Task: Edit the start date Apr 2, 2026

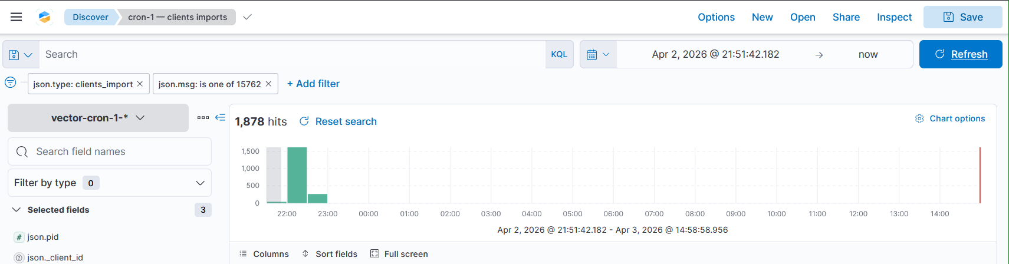Action: point(715,54)
